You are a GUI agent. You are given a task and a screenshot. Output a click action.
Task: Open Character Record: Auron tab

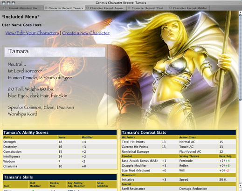pos(106,8)
